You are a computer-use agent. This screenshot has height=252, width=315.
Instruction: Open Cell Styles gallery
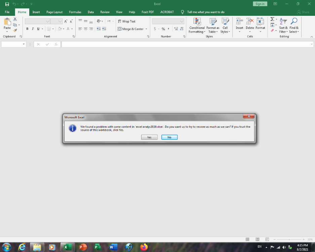[225, 26]
